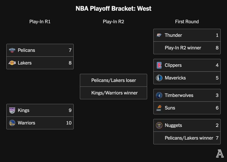Click the Warriors team logo

[12, 123]
